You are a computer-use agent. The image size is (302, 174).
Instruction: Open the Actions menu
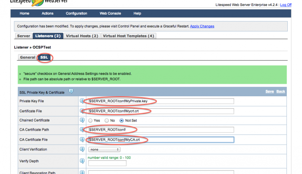pos(47,13)
